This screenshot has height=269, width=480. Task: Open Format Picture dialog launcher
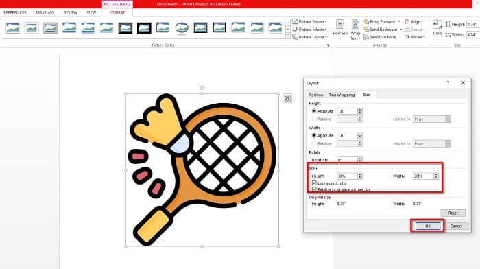(x=328, y=45)
